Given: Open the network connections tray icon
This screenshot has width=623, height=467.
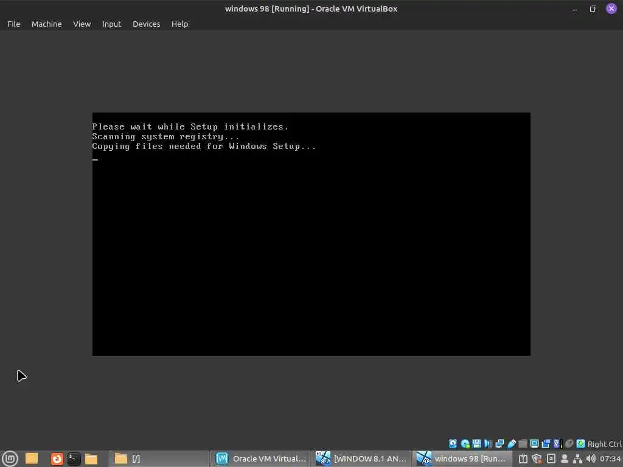Looking at the screenshot, I should click(x=577, y=458).
